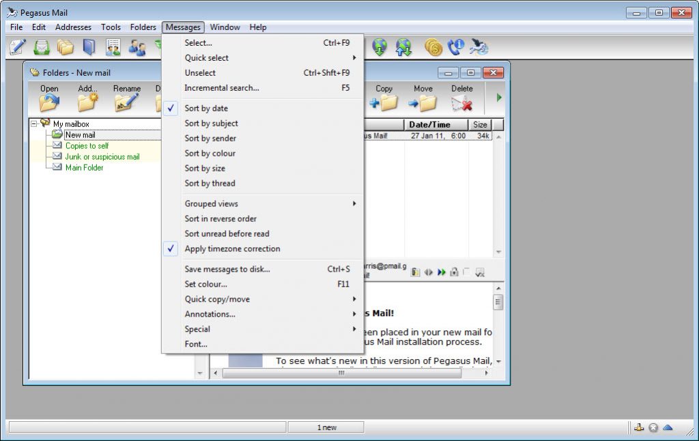Click the Open folder toolbar button
The image size is (699, 441).
click(x=49, y=98)
